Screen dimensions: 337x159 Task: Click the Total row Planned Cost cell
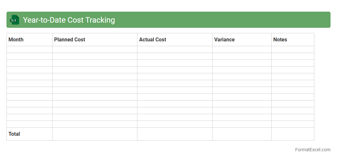95,134
